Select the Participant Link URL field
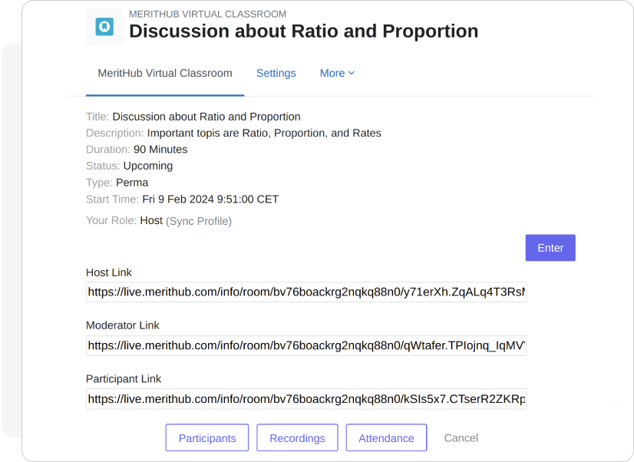The image size is (634, 462). (306, 399)
